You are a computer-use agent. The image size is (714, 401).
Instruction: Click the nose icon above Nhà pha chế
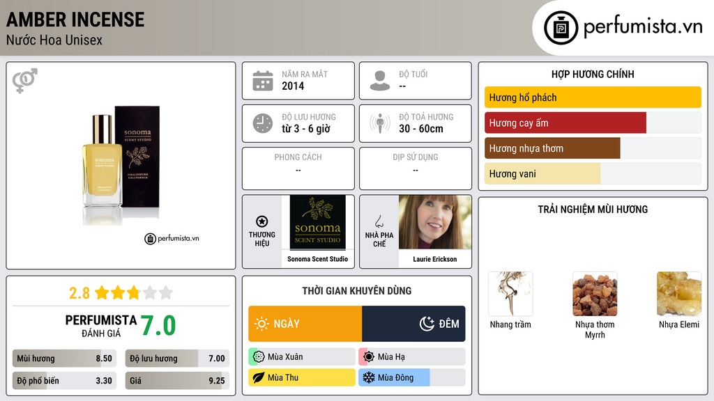[x=379, y=221]
